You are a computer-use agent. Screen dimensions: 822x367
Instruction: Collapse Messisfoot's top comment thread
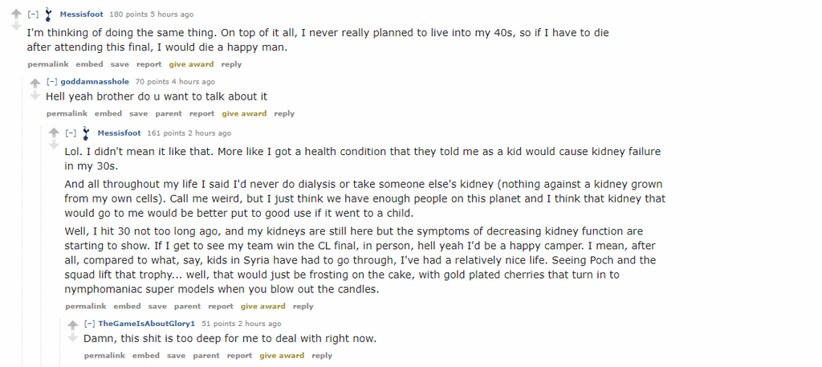point(33,14)
